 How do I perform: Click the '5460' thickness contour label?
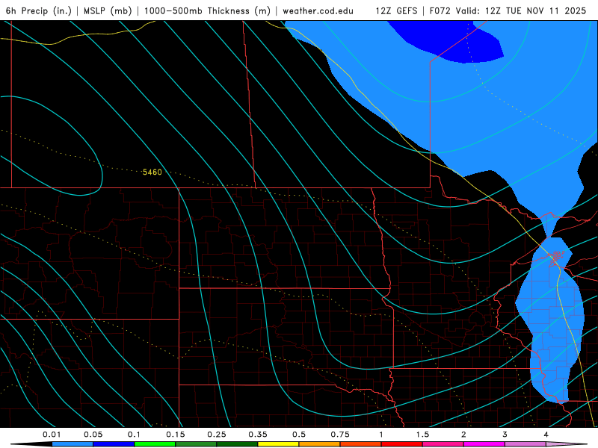[x=152, y=172]
